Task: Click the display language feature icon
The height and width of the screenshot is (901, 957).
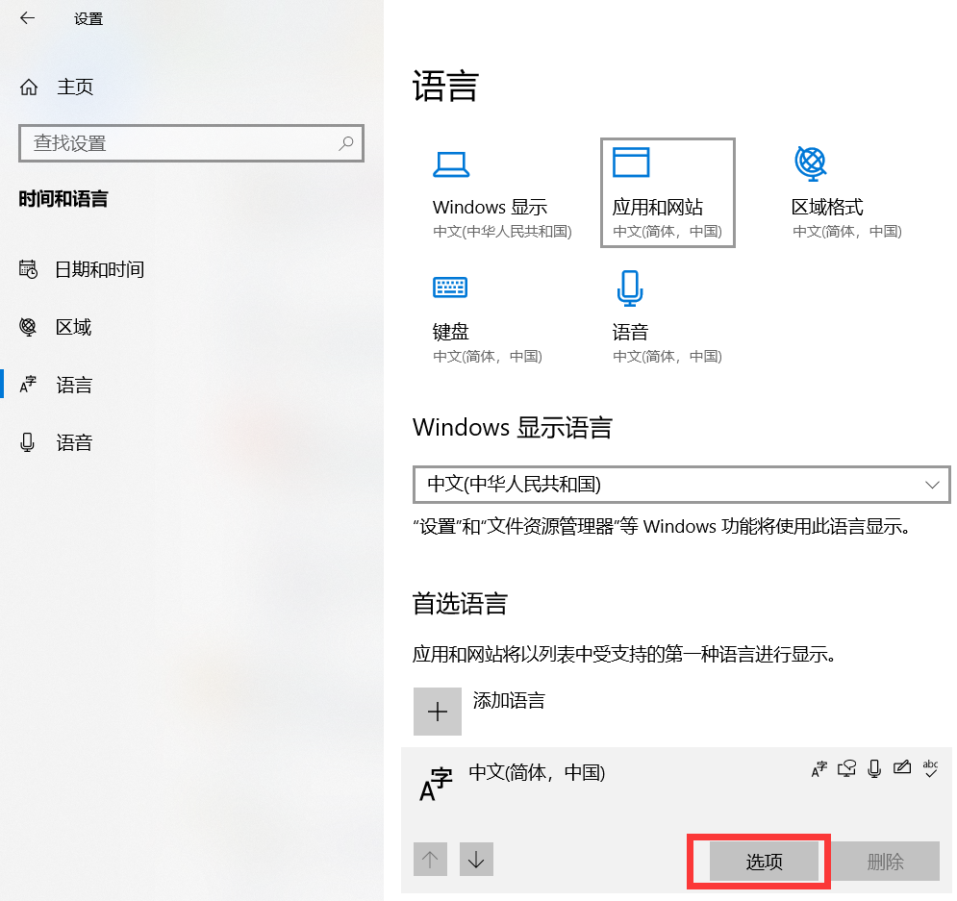Action: (819, 768)
